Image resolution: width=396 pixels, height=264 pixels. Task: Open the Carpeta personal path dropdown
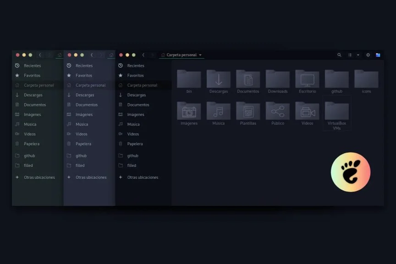(x=201, y=55)
